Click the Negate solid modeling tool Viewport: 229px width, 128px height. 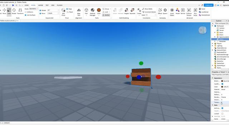pos(126,11)
